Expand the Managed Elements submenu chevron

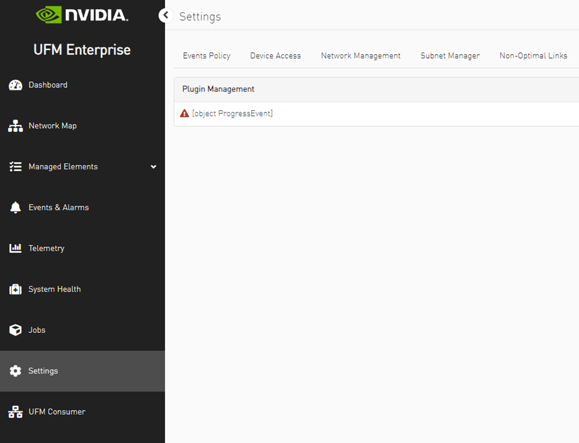click(x=153, y=167)
